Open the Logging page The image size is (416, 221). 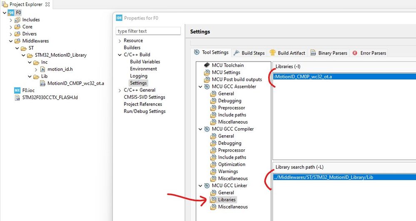[x=139, y=76]
